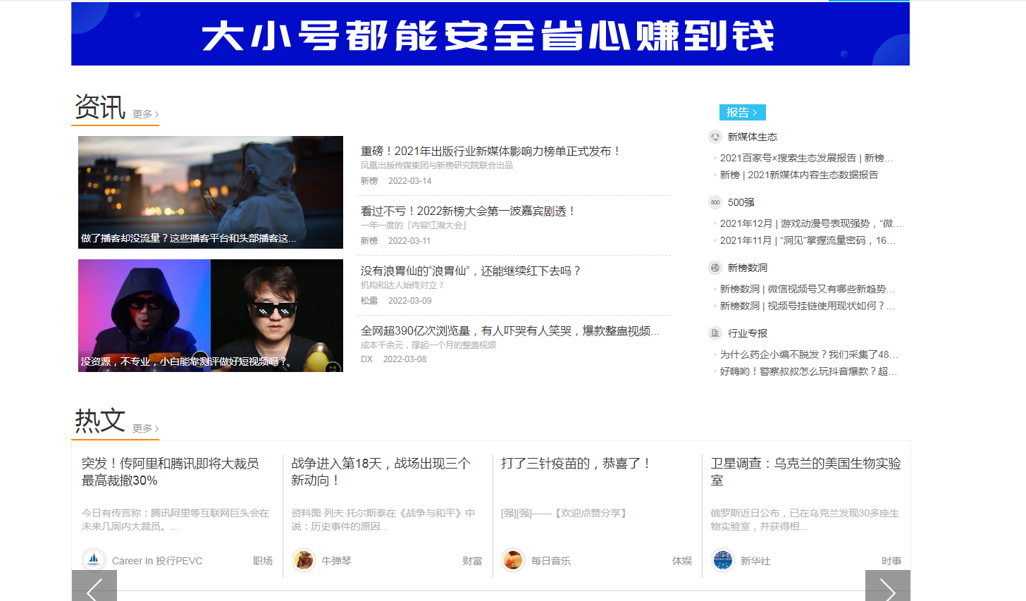Open article 重磅！2021年出版行业新媒体影响力榜单
The height and width of the screenshot is (601, 1026).
pos(490,151)
